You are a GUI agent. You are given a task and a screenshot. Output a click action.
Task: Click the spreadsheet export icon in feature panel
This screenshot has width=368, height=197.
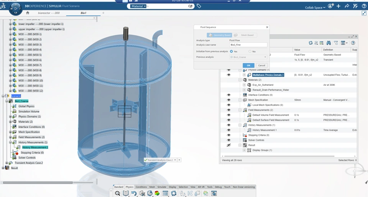[x=322, y=43]
